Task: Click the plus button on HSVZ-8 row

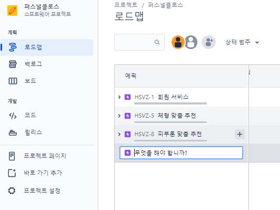Action: point(239,134)
